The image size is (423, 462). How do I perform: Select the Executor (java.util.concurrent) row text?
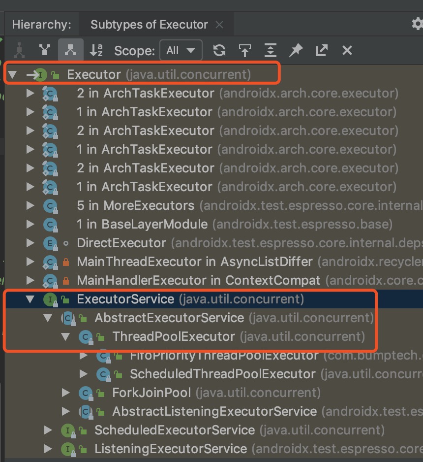pyautogui.click(x=159, y=74)
